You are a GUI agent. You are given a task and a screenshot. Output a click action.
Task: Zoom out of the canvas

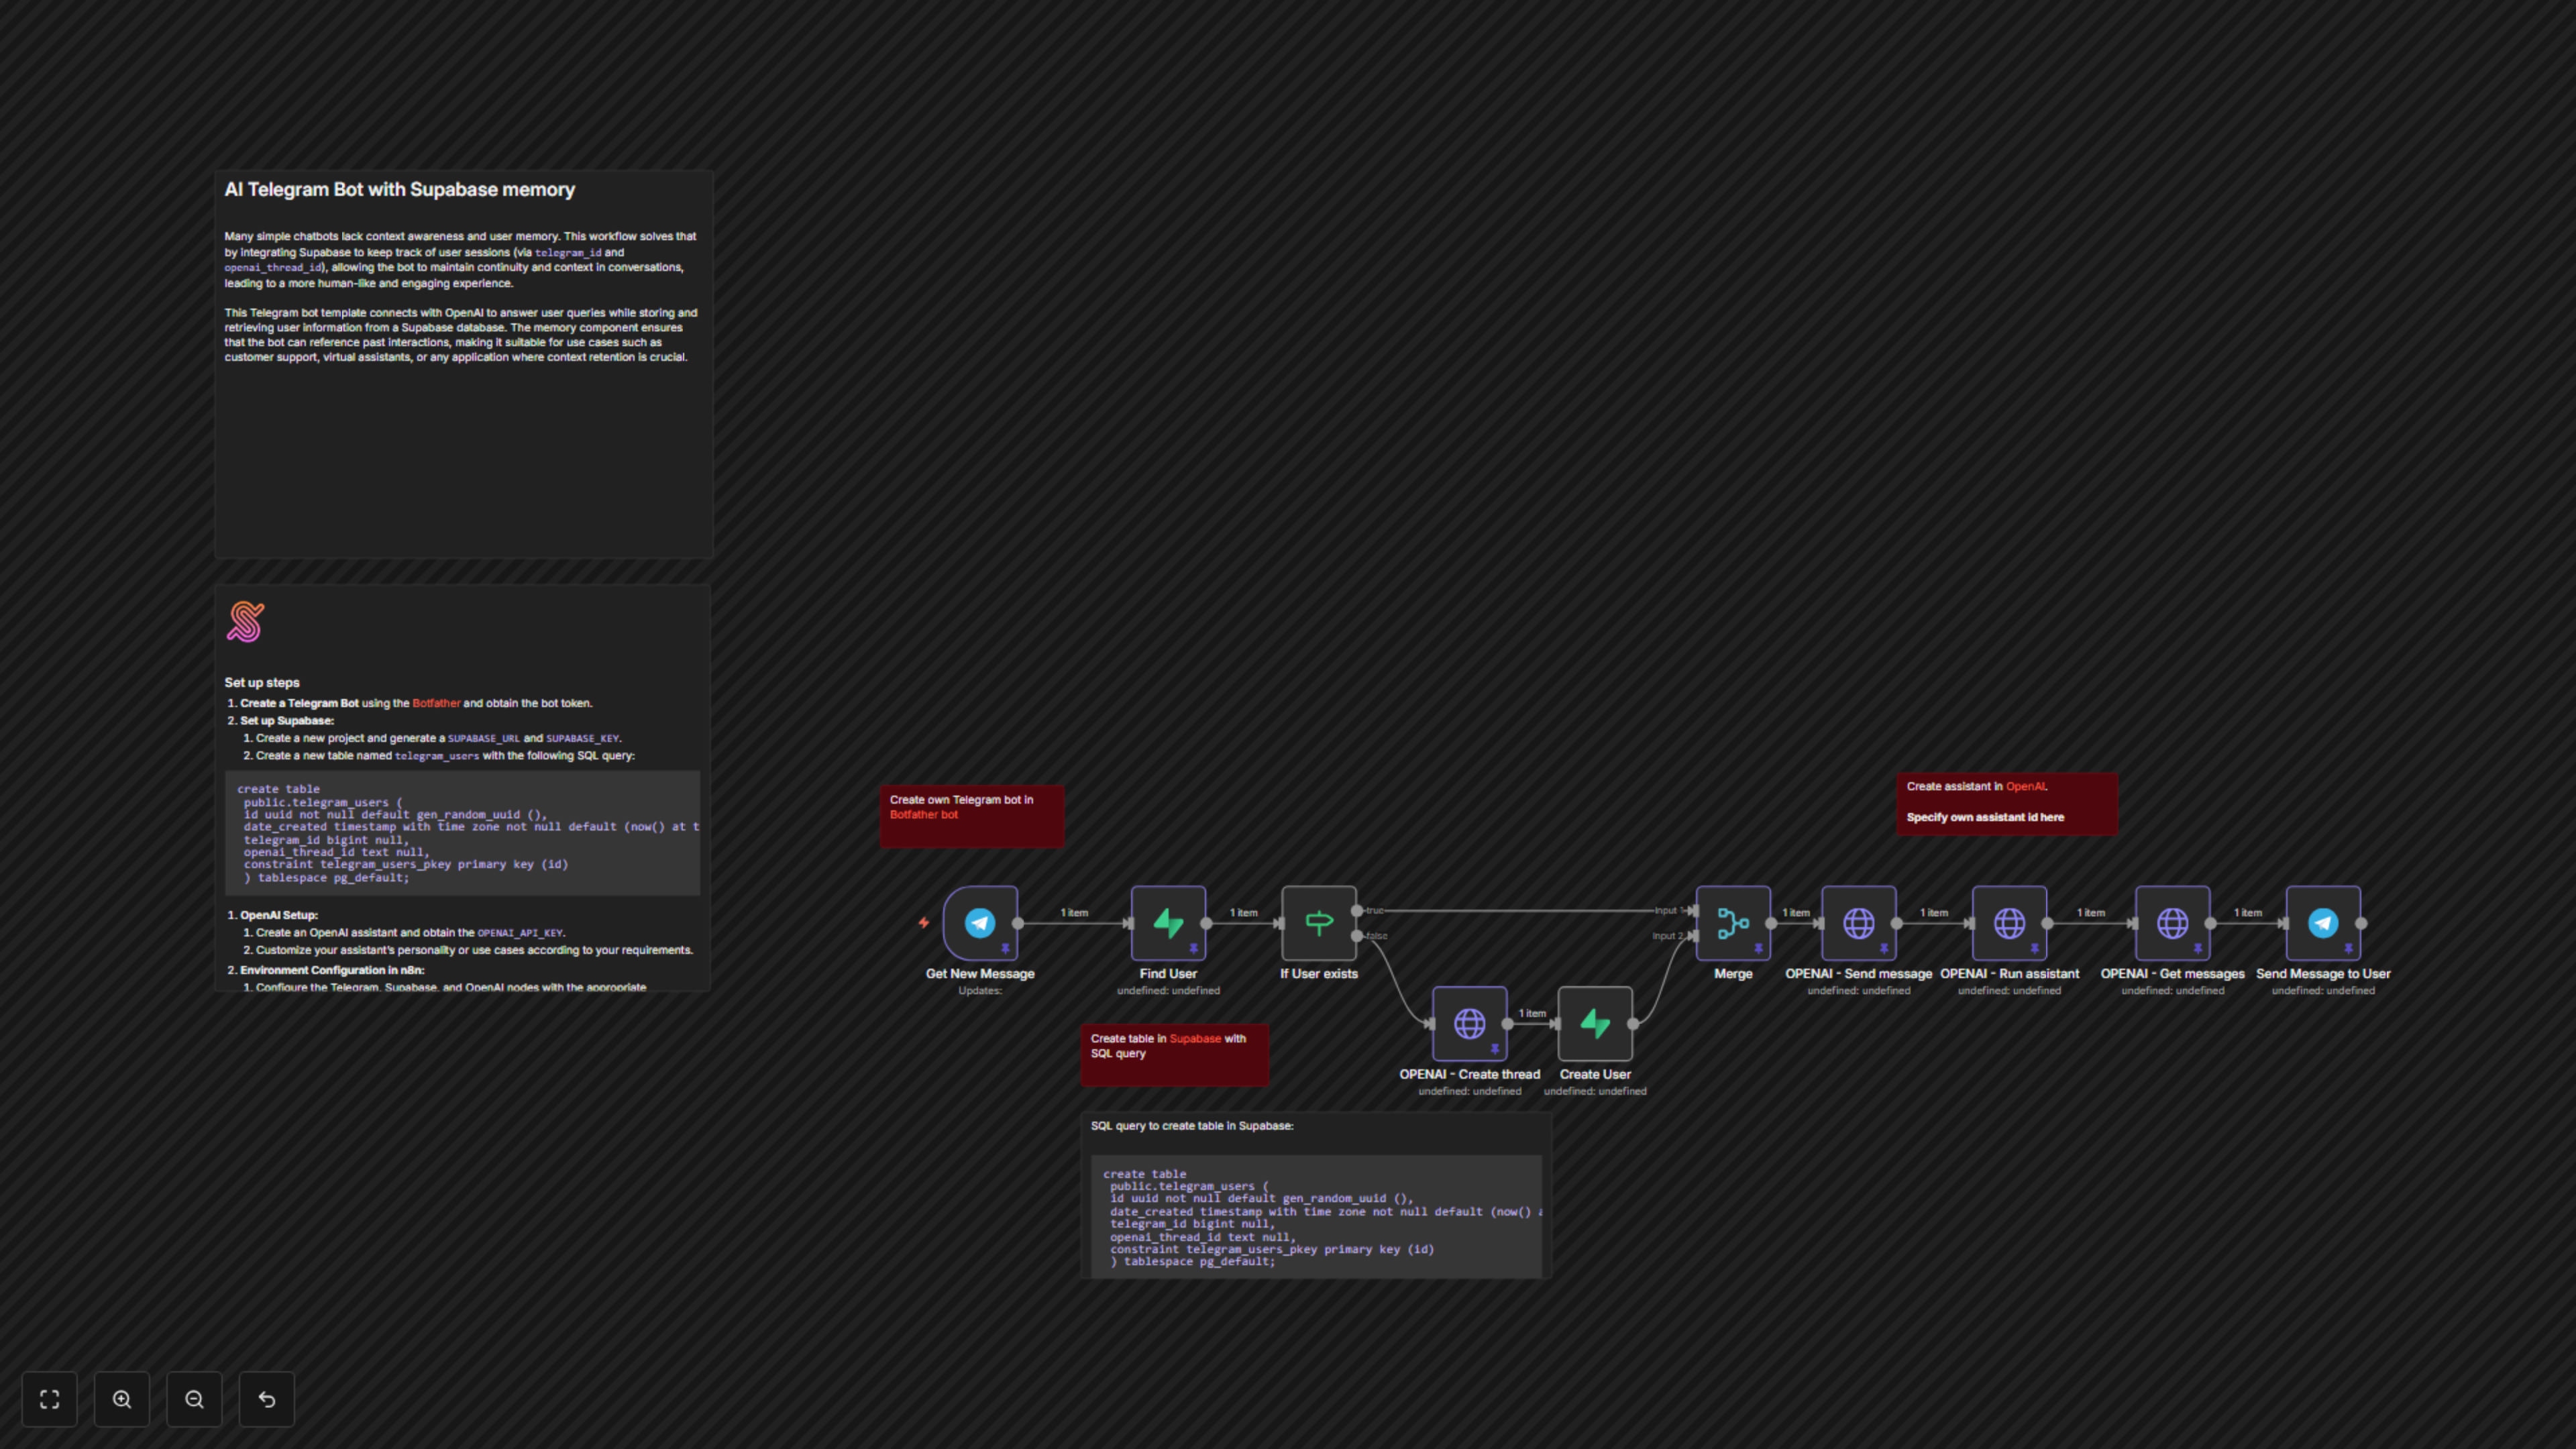point(194,1399)
